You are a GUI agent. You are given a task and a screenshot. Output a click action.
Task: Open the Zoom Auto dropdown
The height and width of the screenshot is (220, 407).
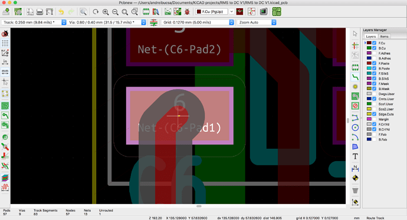257,22
